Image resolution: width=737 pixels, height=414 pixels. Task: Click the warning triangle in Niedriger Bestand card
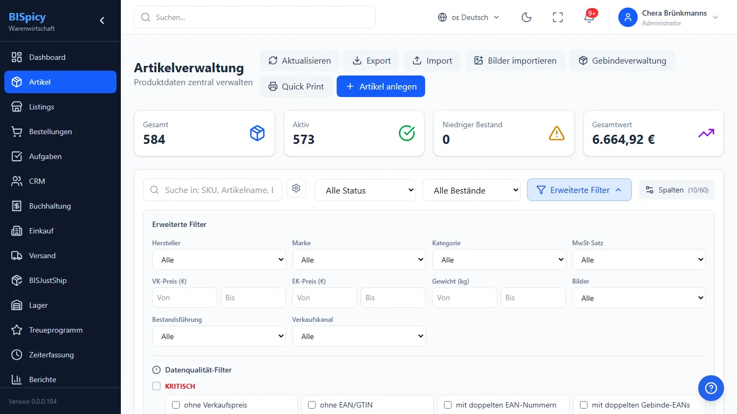(557, 133)
